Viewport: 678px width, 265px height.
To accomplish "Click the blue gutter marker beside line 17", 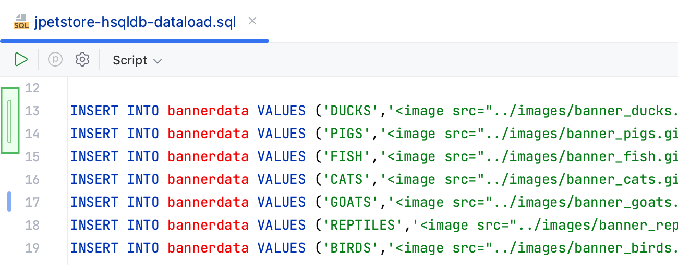I will 9,202.
